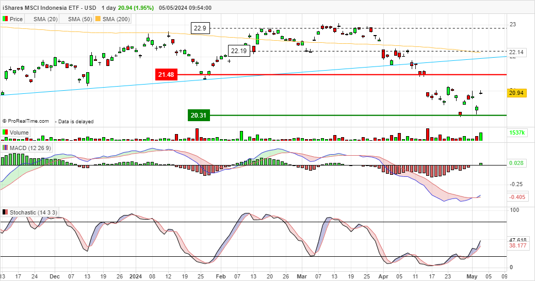535x281 pixels.
Task: Click the green horizontal 20.31 support line
Action: point(358,115)
